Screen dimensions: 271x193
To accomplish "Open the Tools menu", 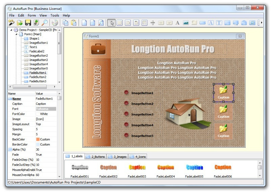I will pyautogui.click(x=55, y=15).
